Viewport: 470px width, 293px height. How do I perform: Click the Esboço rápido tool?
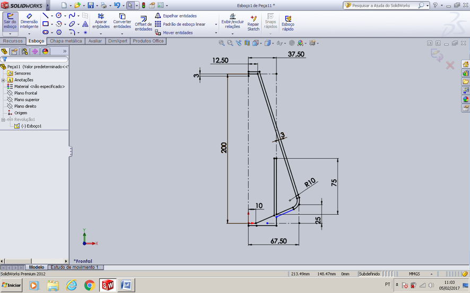tap(288, 23)
